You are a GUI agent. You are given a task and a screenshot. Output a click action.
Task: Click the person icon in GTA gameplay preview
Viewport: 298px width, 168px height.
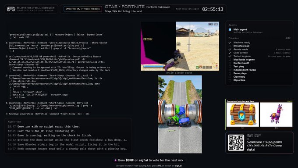click(x=210, y=24)
